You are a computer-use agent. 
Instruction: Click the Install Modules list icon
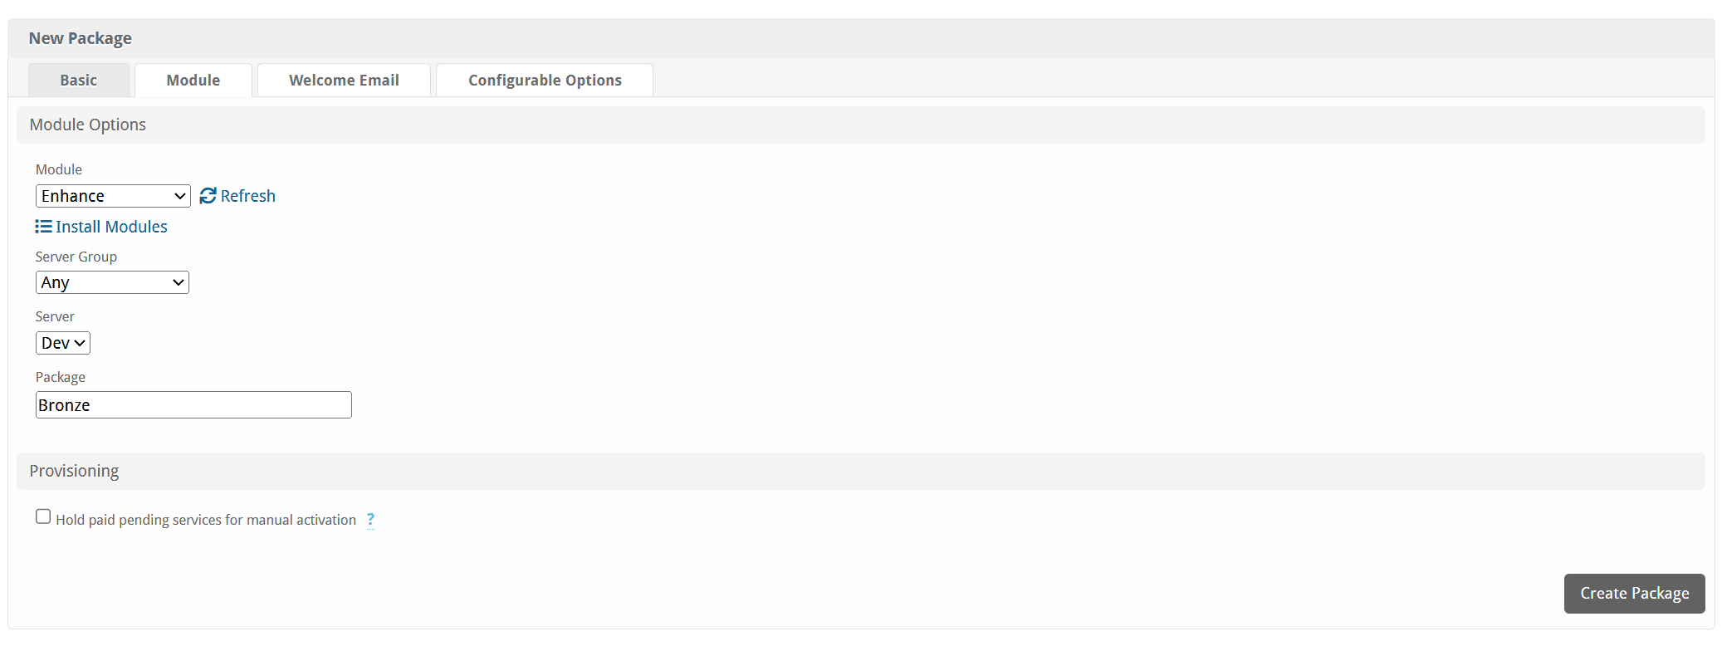click(43, 227)
